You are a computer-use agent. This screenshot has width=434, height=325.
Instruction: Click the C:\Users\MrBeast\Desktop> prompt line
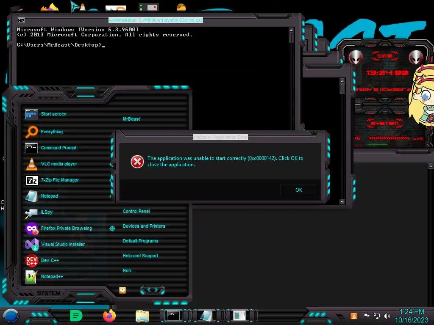tap(61, 45)
